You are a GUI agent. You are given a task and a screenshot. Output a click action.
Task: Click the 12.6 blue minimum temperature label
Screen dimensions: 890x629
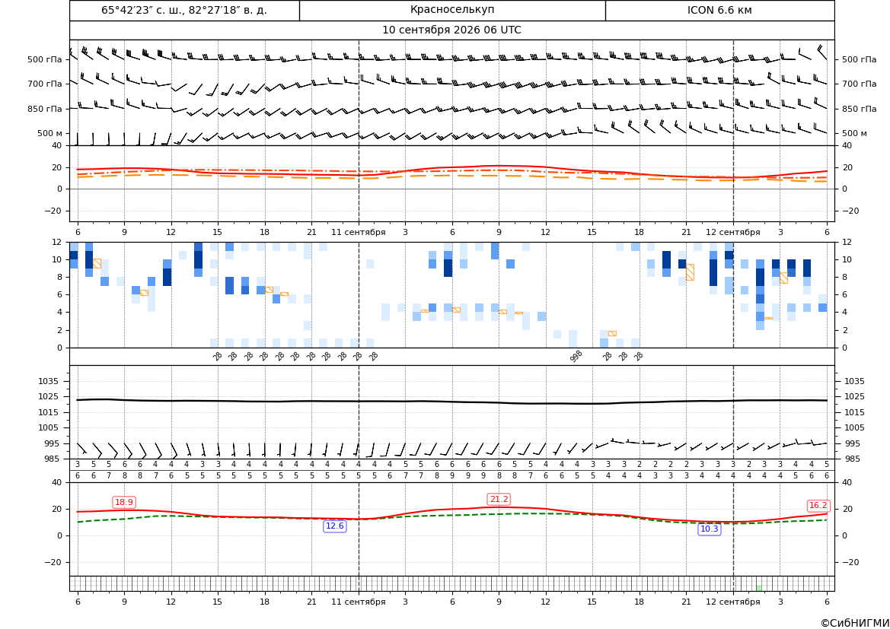tap(334, 526)
